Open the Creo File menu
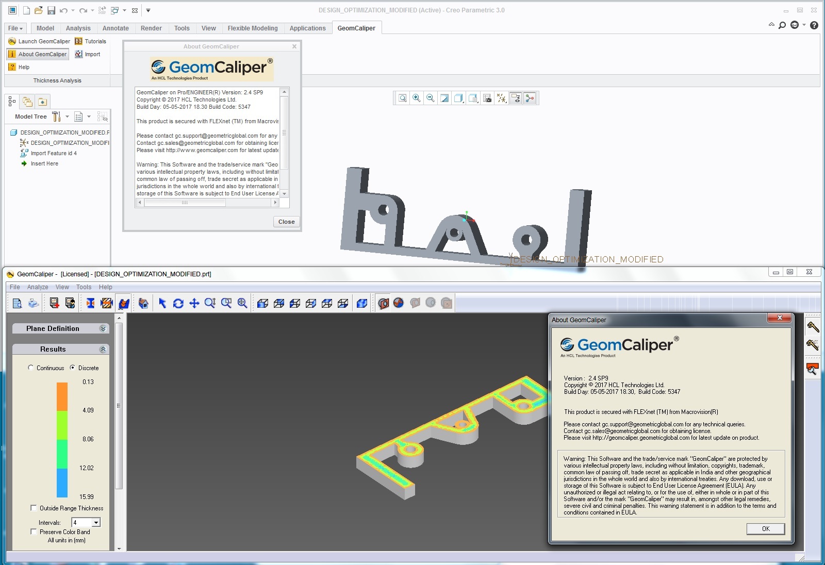The image size is (825, 565). tap(15, 28)
